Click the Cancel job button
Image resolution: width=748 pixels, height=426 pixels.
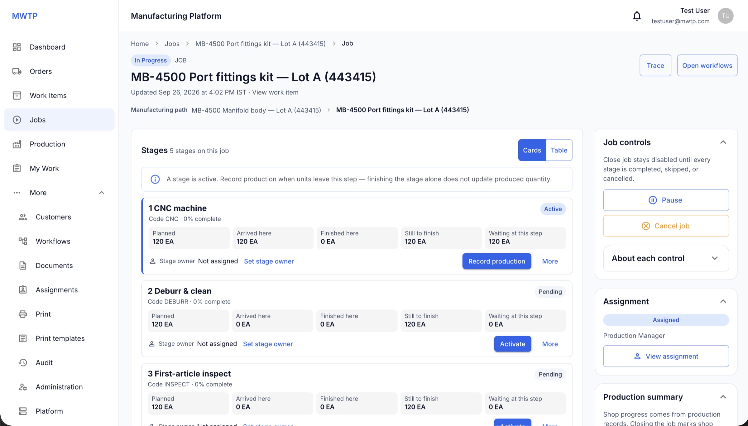[666, 226]
